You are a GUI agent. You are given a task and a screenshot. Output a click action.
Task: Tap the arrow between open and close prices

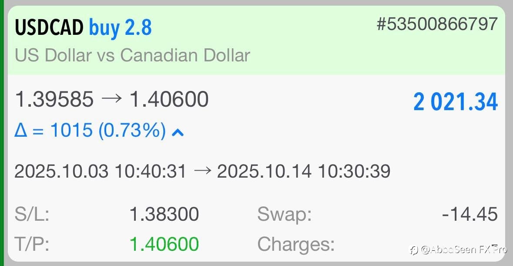111,100
